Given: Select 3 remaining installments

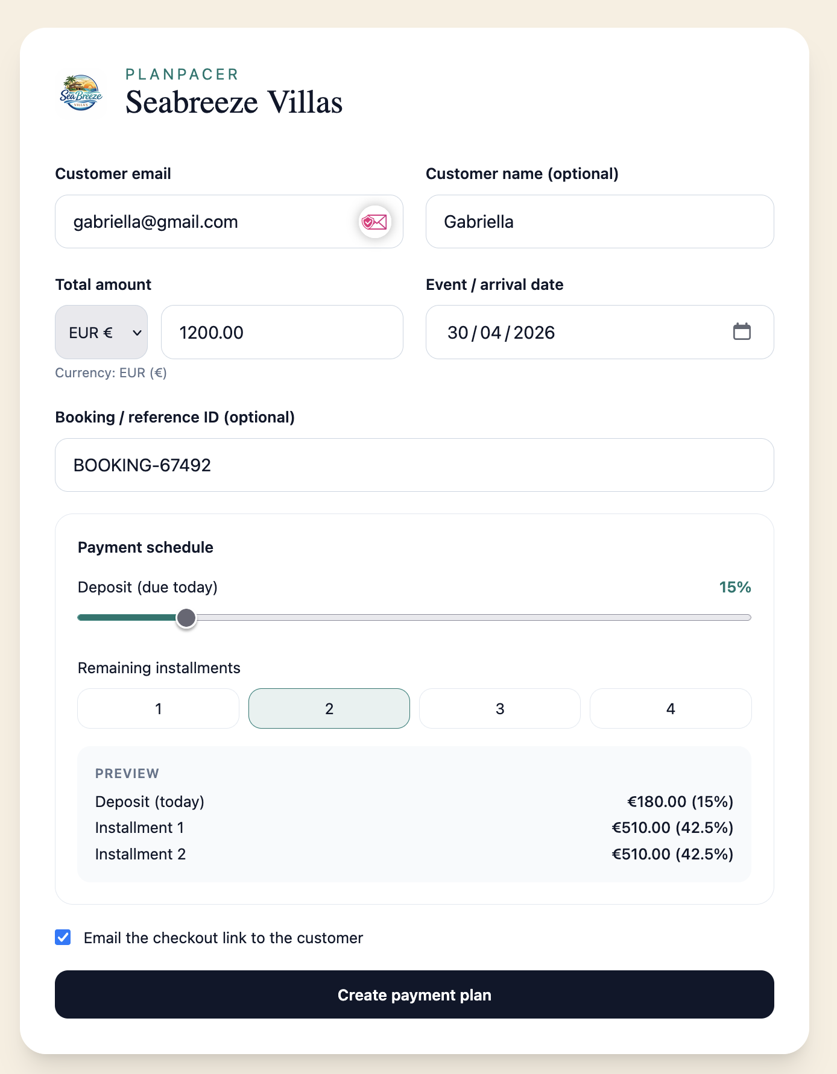Looking at the screenshot, I should (x=499, y=708).
